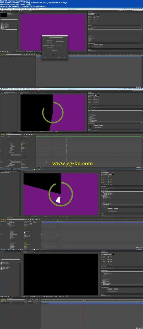Open Composition menu in frame stamped 00:04:07
Screen dimensions: 143x329
(x=16, y=8)
